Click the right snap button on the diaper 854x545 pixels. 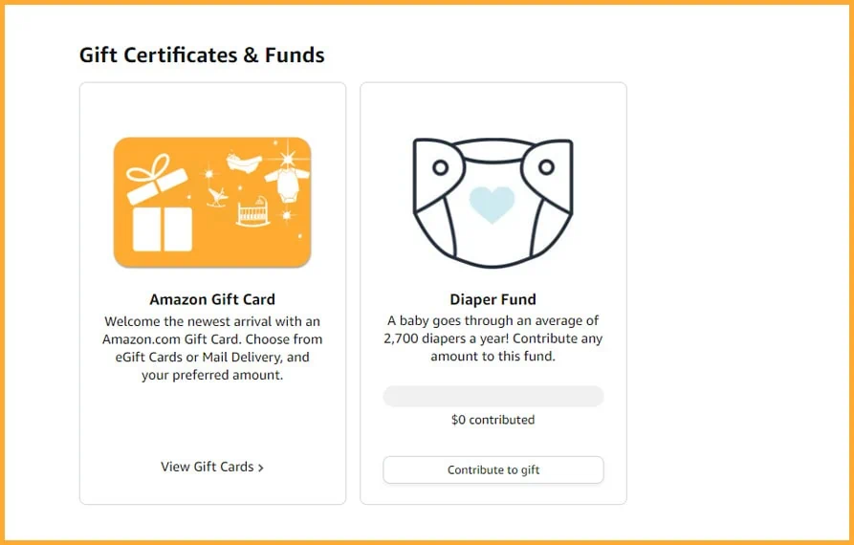tap(546, 167)
